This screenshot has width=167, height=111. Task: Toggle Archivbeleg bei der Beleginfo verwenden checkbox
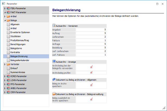(x=91, y=67)
